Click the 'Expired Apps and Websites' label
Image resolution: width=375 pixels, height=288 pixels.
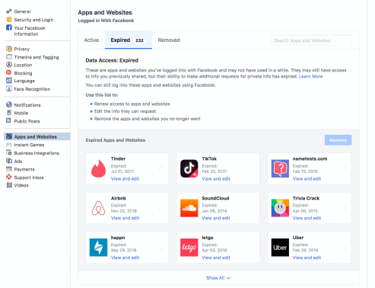coord(116,140)
